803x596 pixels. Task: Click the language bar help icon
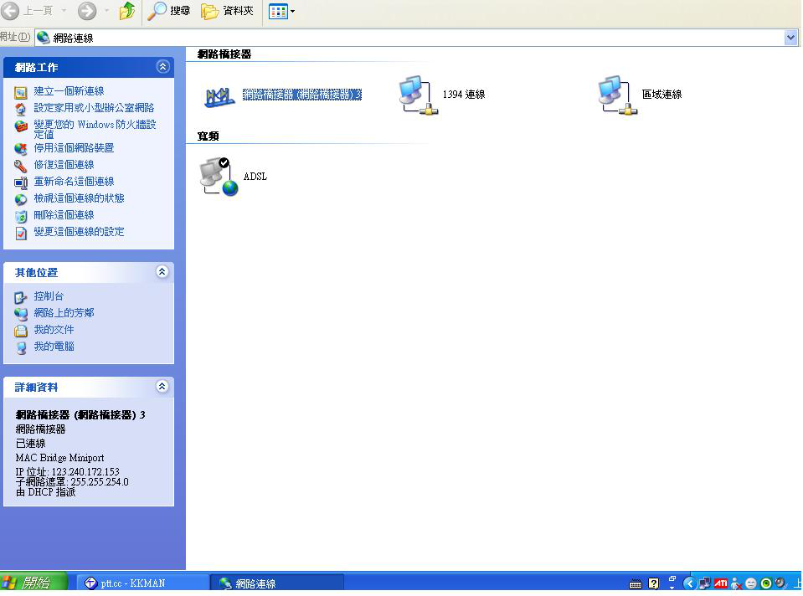pos(653,583)
